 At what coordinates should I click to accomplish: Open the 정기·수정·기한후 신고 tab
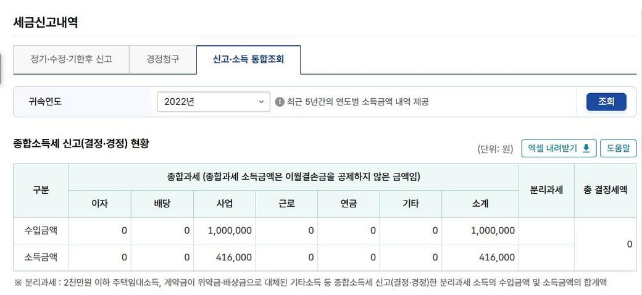pos(71,60)
